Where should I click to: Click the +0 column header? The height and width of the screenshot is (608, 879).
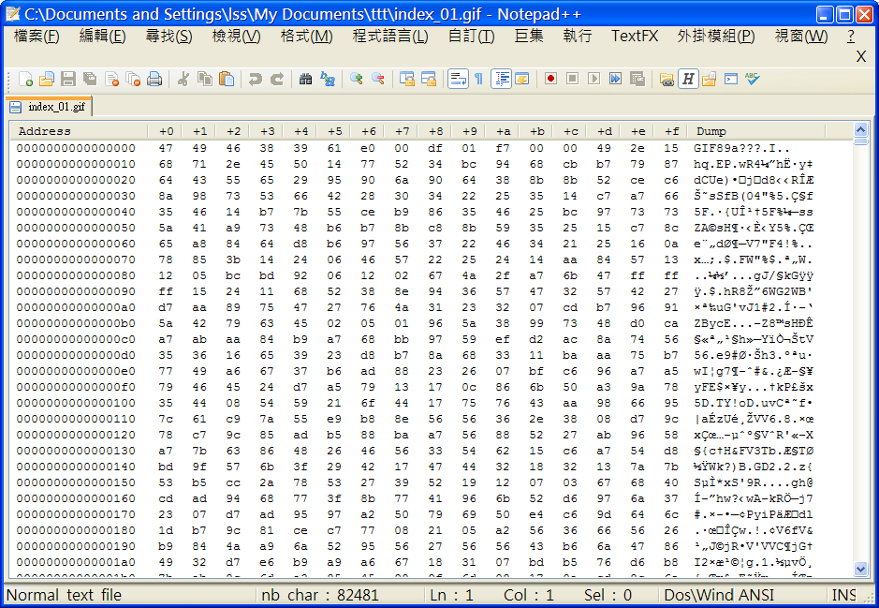(166, 131)
